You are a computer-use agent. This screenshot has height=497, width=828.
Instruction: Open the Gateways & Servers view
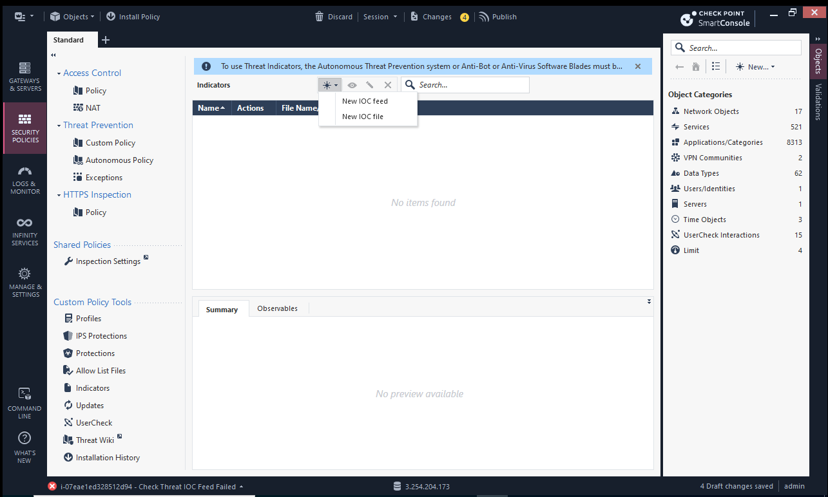point(24,75)
